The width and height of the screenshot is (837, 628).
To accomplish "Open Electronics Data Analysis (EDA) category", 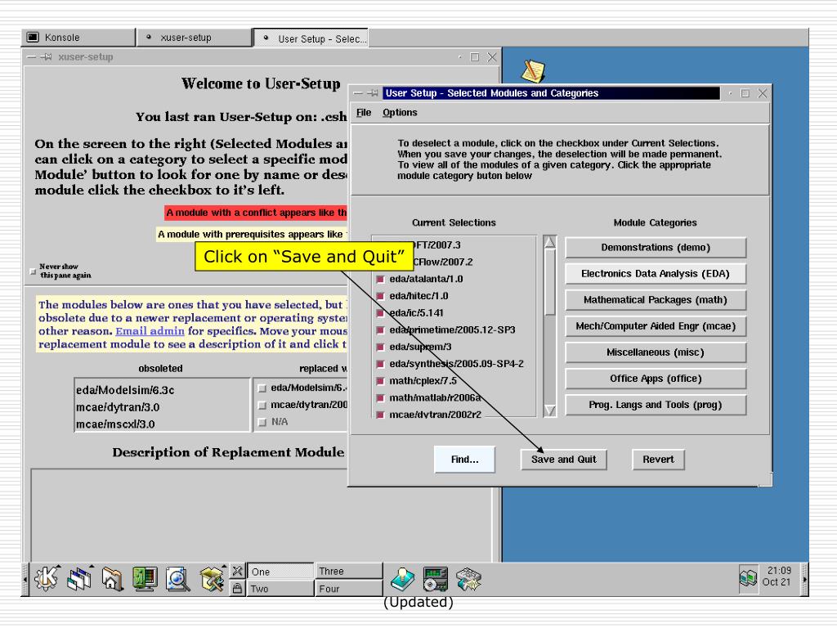I will coord(656,273).
